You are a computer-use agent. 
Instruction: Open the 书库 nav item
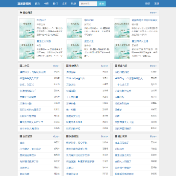46,3
